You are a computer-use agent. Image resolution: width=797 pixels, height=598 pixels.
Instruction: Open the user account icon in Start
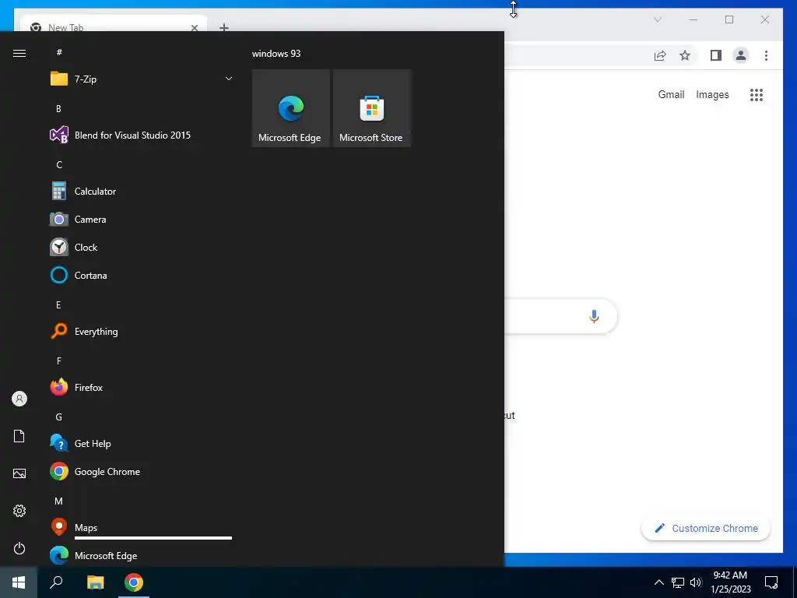point(19,399)
